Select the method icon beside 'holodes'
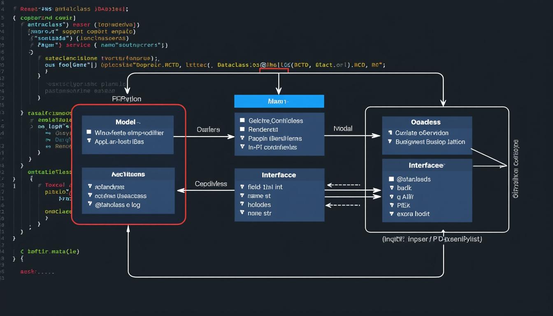 coord(242,204)
